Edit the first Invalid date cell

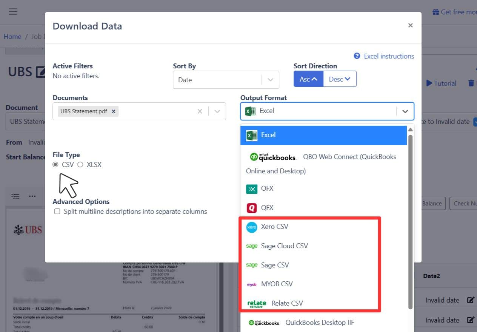click(471, 300)
